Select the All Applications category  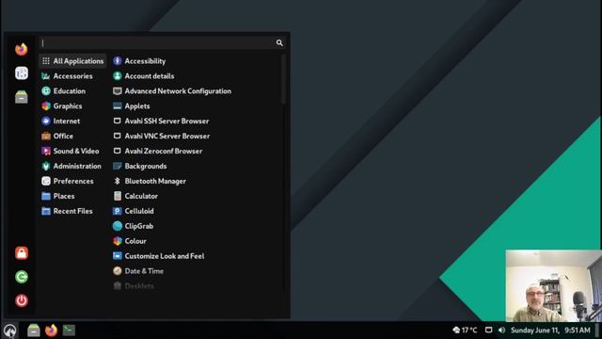click(x=72, y=61)
